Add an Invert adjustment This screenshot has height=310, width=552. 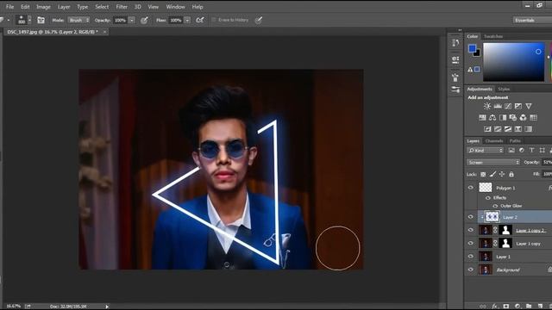tap(487, 129)
